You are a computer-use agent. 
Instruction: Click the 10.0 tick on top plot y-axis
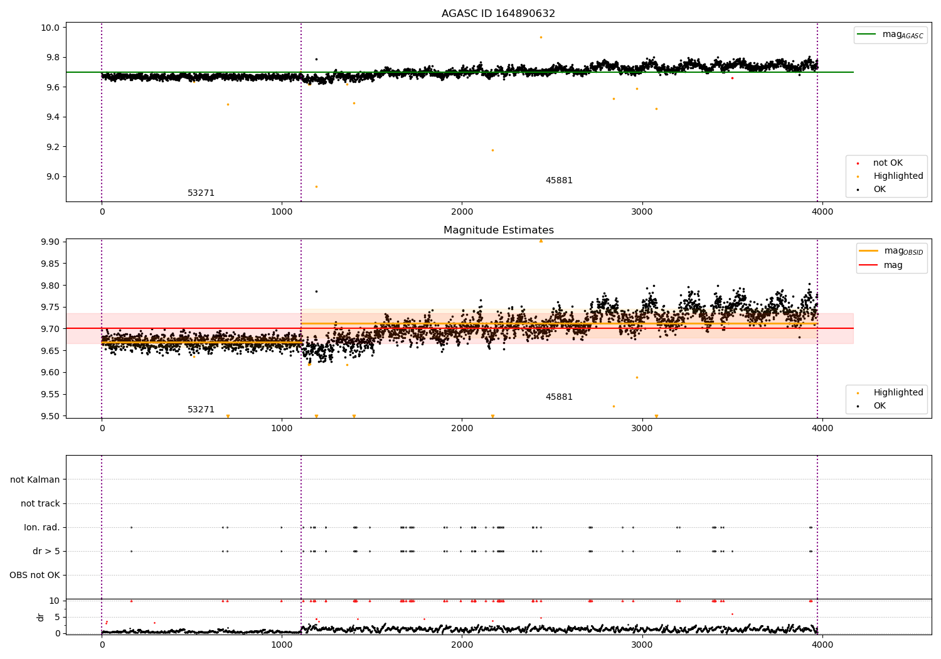tap(50, 28)
